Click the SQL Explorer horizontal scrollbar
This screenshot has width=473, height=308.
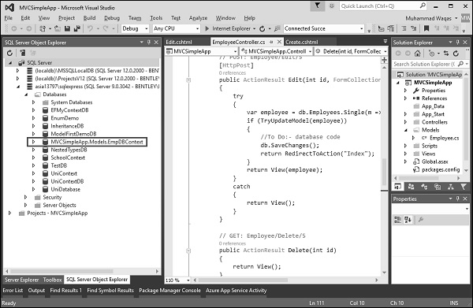(x=61, y=271)
